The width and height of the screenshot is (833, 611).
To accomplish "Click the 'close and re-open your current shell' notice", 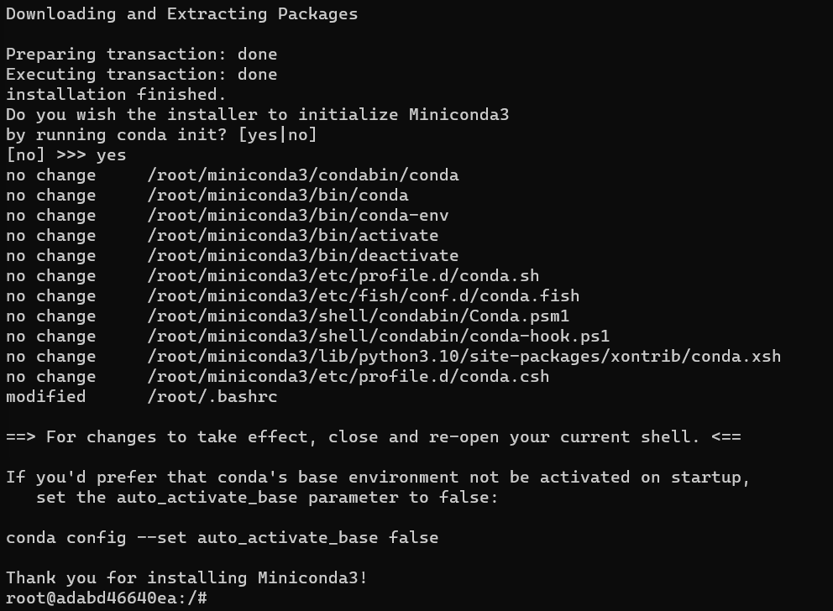I will [514, 437].
